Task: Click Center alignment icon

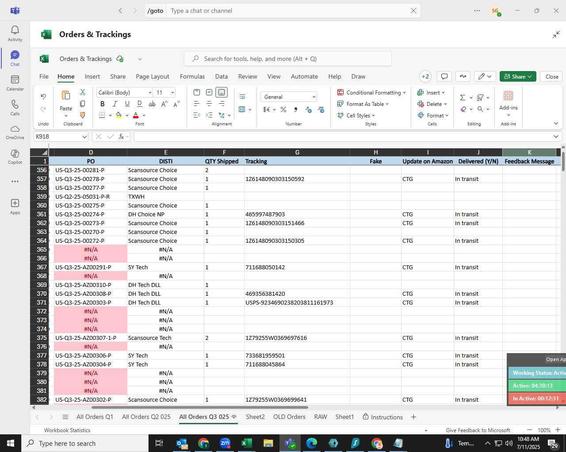Action: pos(209,104)
